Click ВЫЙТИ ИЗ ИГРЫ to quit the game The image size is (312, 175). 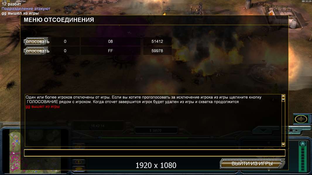(252, 164)
